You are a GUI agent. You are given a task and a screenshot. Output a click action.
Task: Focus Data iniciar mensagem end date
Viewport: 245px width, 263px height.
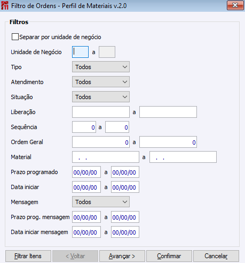(x=125, y=232)
